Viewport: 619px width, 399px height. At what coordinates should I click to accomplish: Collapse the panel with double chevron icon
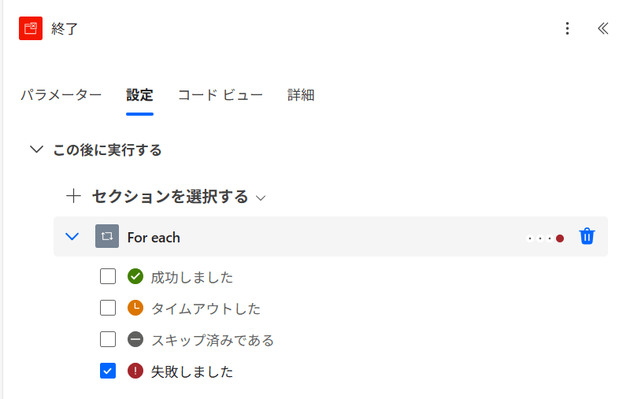pyautogui.click(x=602, y=28)
